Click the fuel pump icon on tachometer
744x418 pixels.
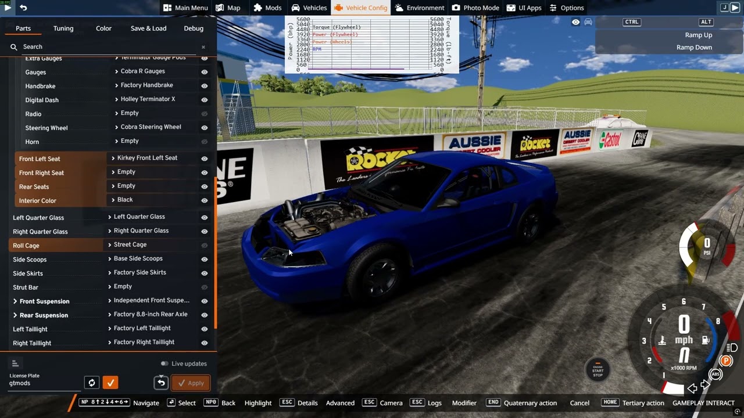[706, 340]
